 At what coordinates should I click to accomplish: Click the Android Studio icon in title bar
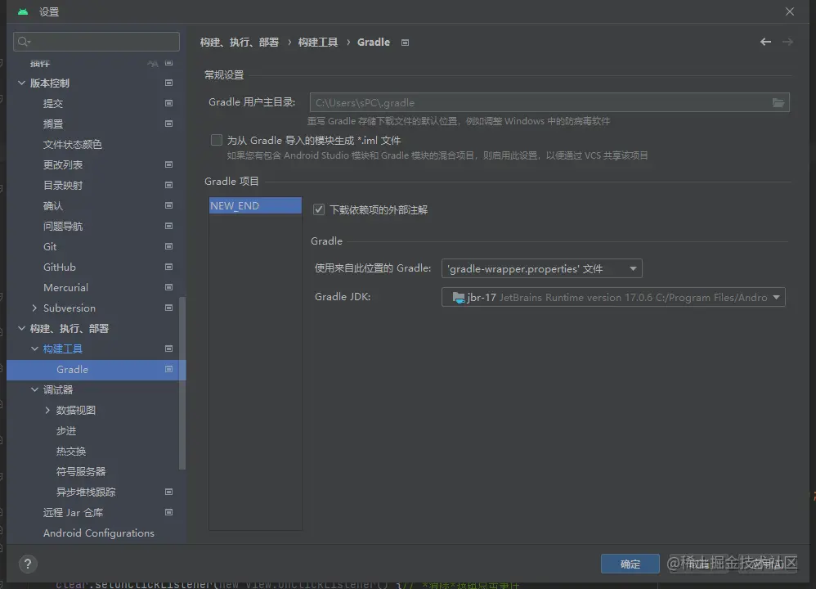coord(23,11)
